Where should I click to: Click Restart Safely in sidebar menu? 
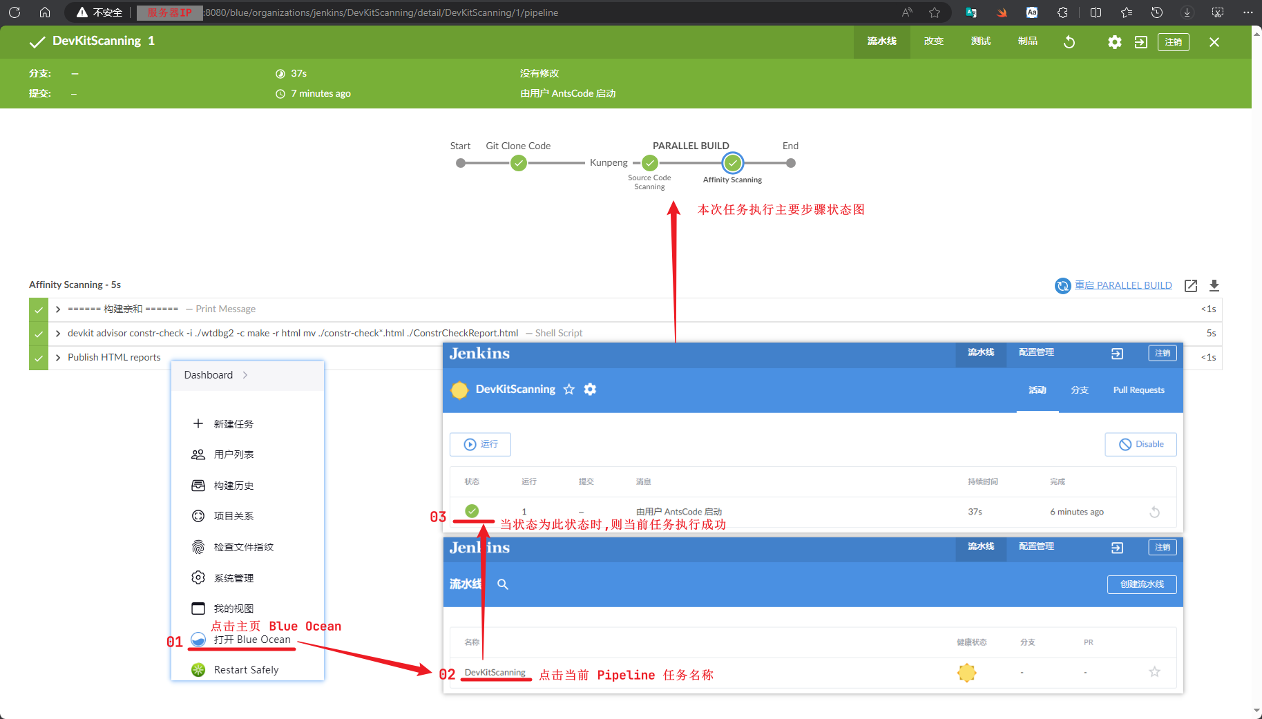pos(236,670)
